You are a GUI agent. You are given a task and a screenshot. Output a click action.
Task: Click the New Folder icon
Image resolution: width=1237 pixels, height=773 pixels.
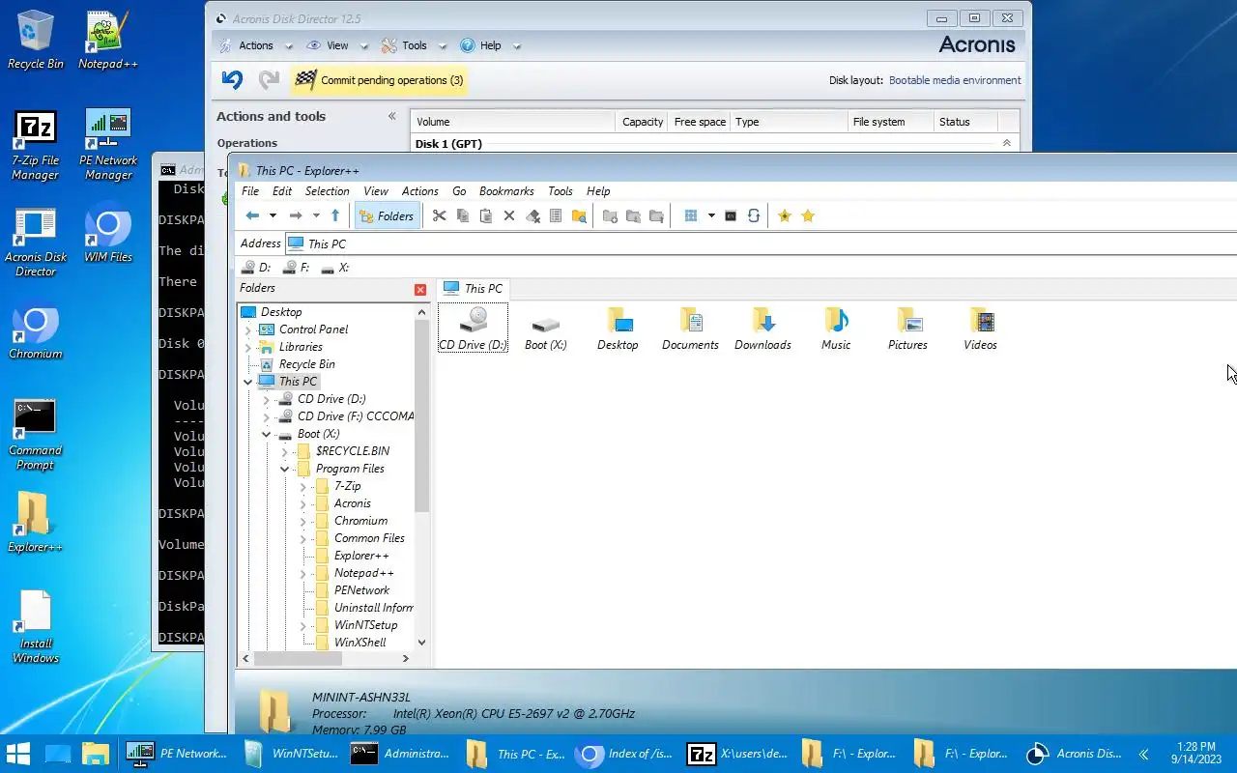coord(610,215)
